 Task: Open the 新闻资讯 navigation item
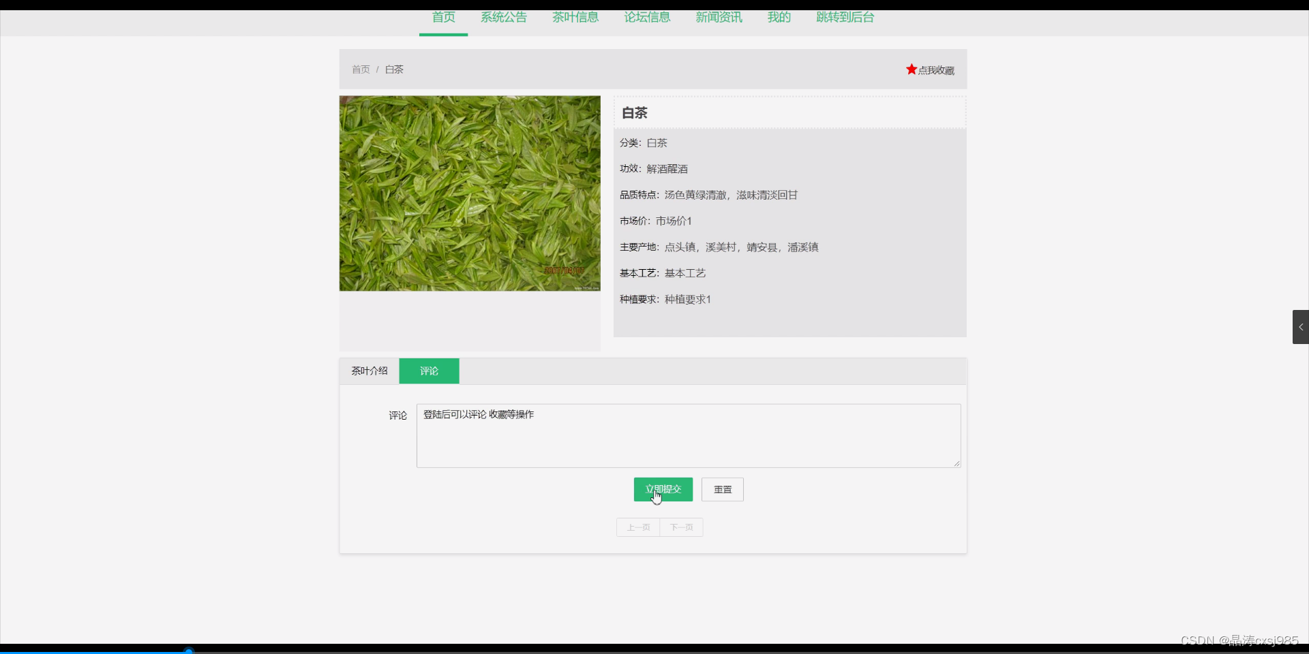[x=719, y=18]
